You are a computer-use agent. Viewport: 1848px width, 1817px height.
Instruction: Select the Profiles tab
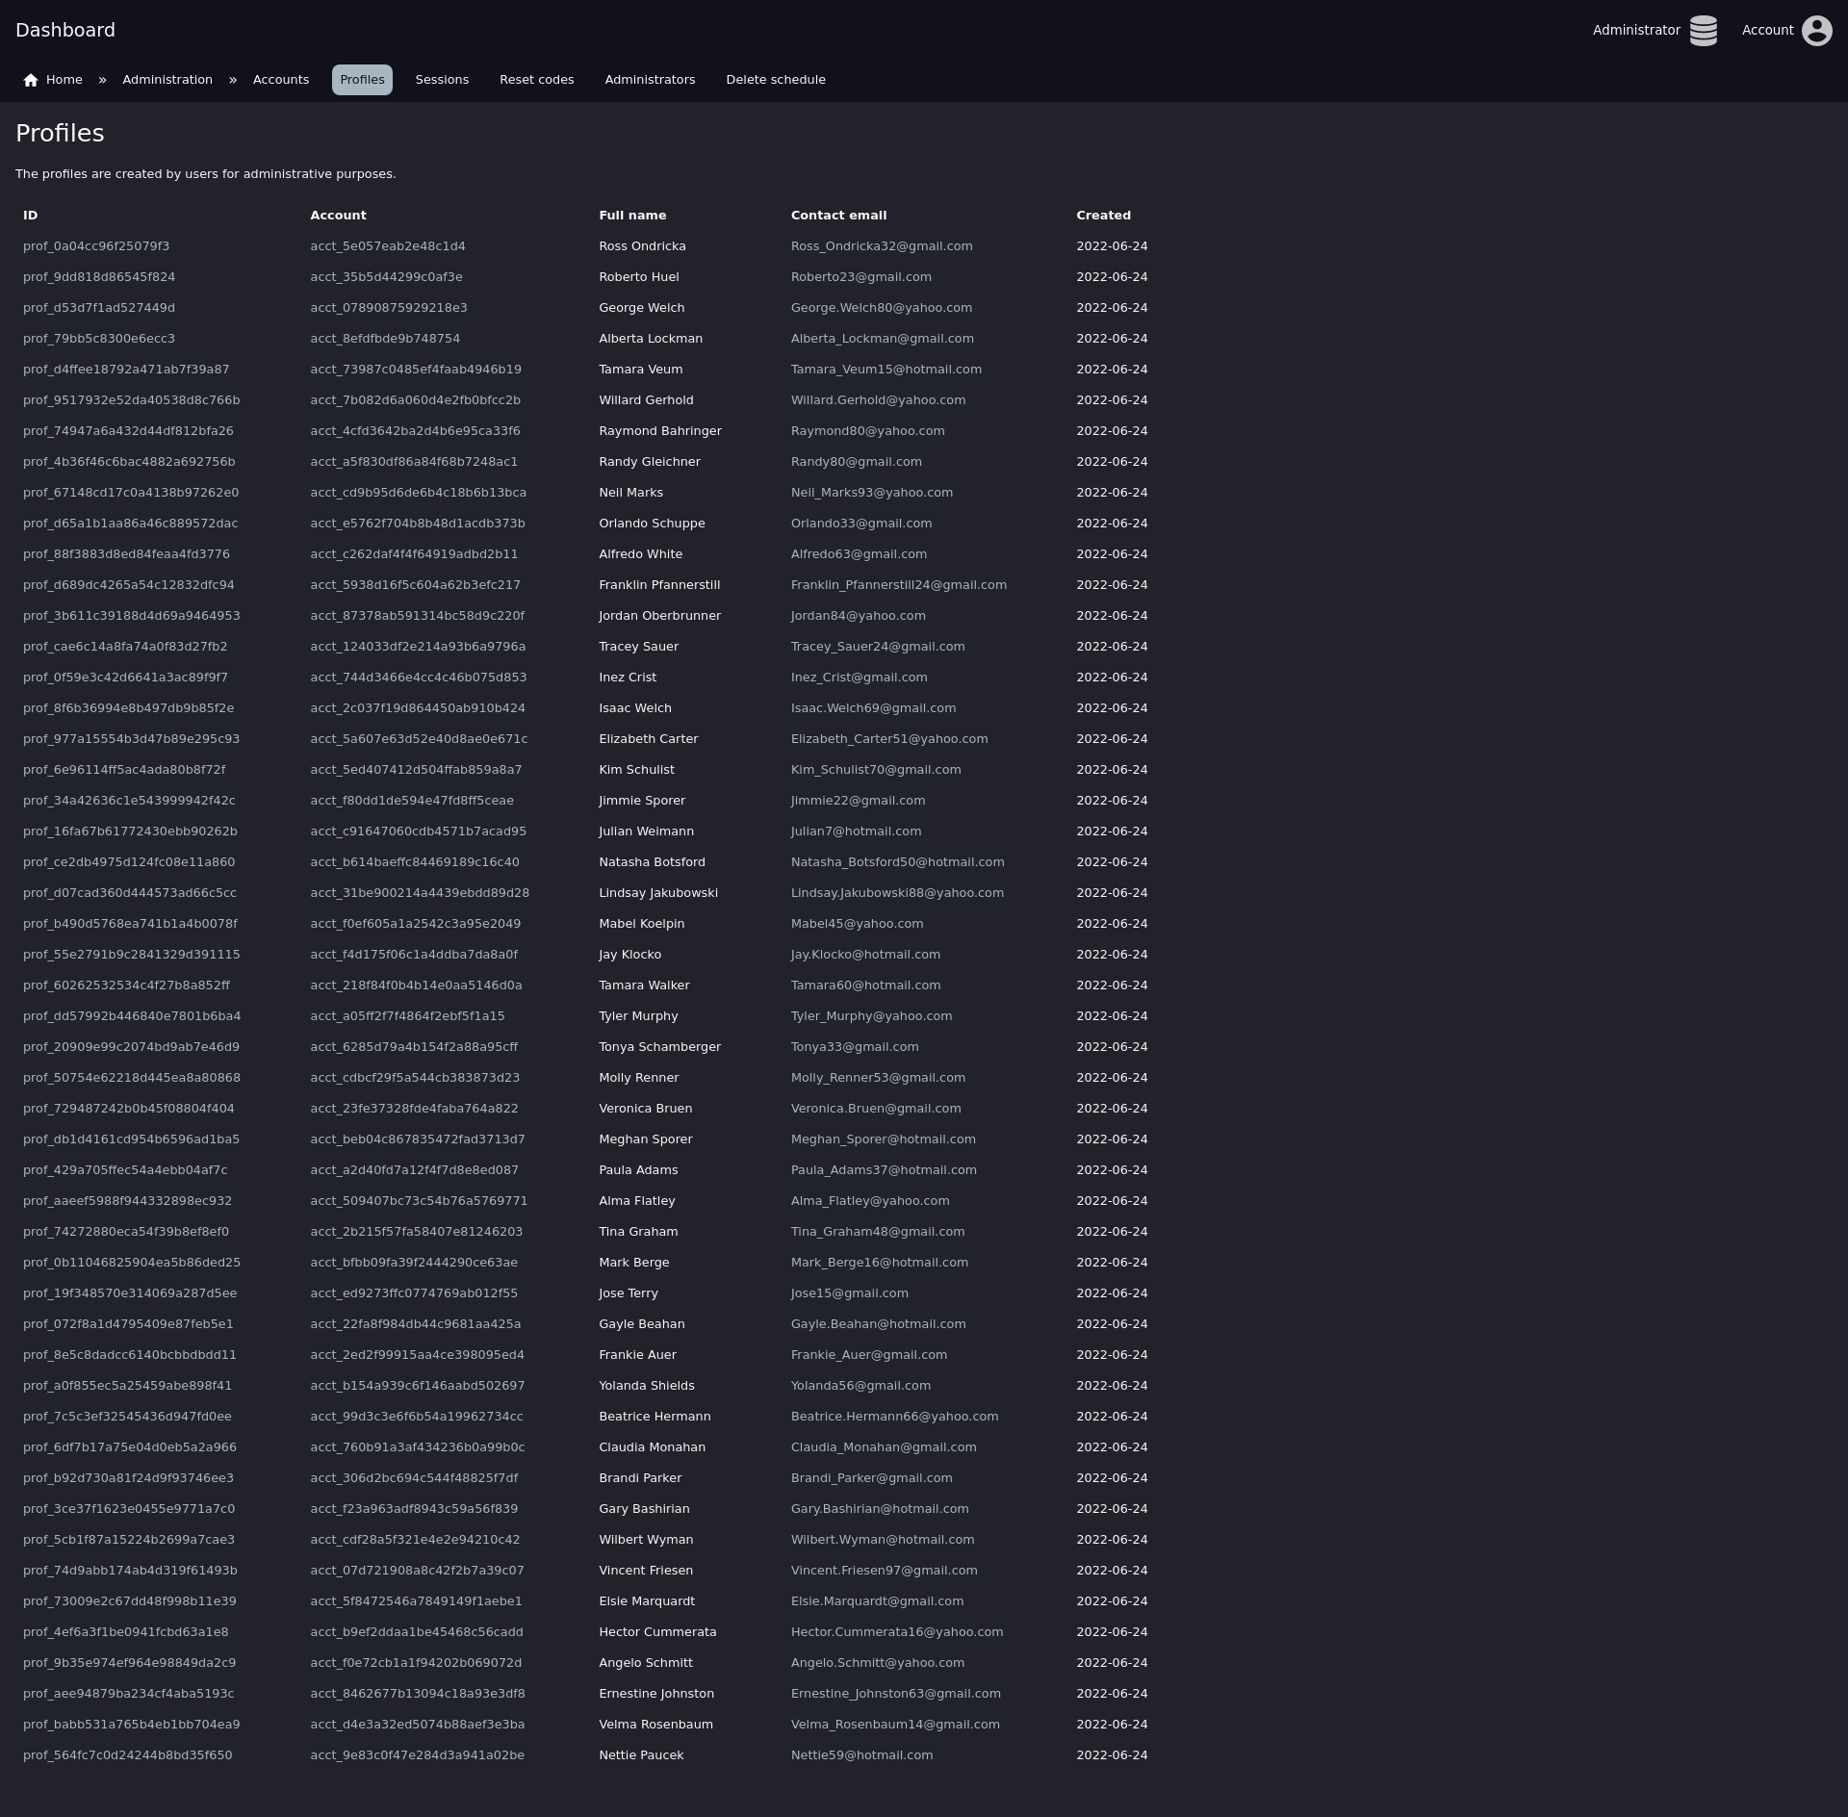pos(362,80)
